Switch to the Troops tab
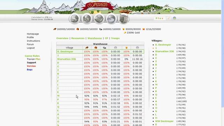This screenshot has height=126, width=224. tap(115, 38)
